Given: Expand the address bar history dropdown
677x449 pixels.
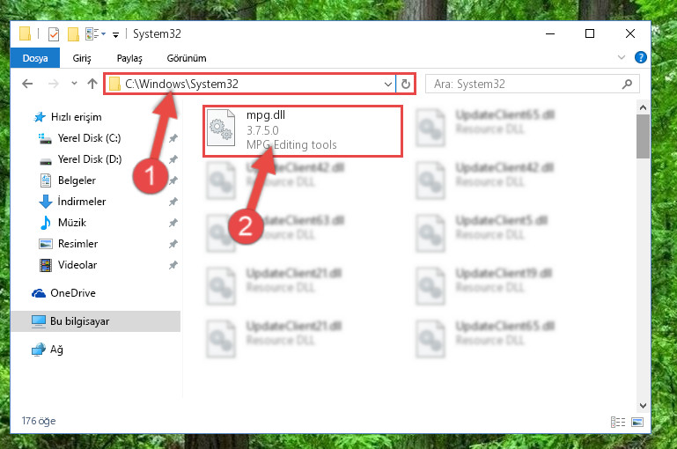Looking at the screenshot, I should (x=387, y=85).
